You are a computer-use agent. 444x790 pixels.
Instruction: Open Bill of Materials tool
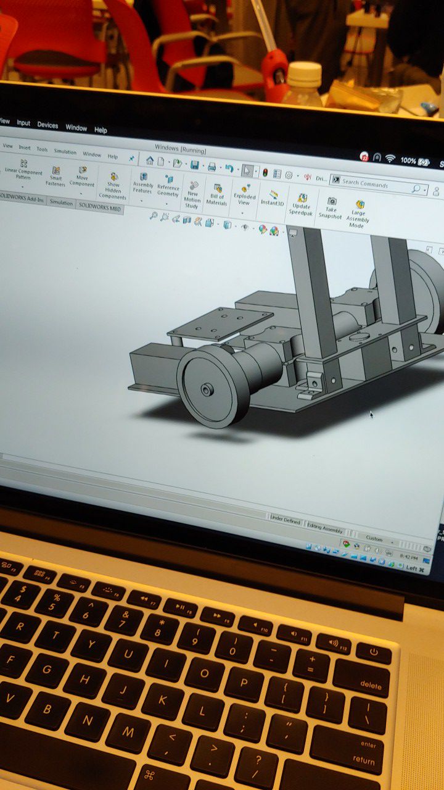pyautogui.click(x=217, y=194)
